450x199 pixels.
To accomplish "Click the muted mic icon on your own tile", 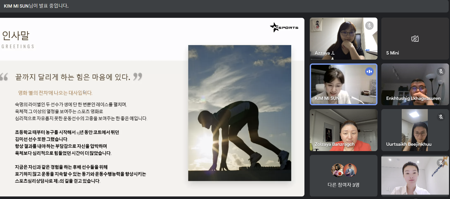I will (x=441, y=163).
